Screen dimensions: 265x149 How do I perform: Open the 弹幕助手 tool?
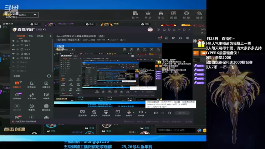[17, 84]
